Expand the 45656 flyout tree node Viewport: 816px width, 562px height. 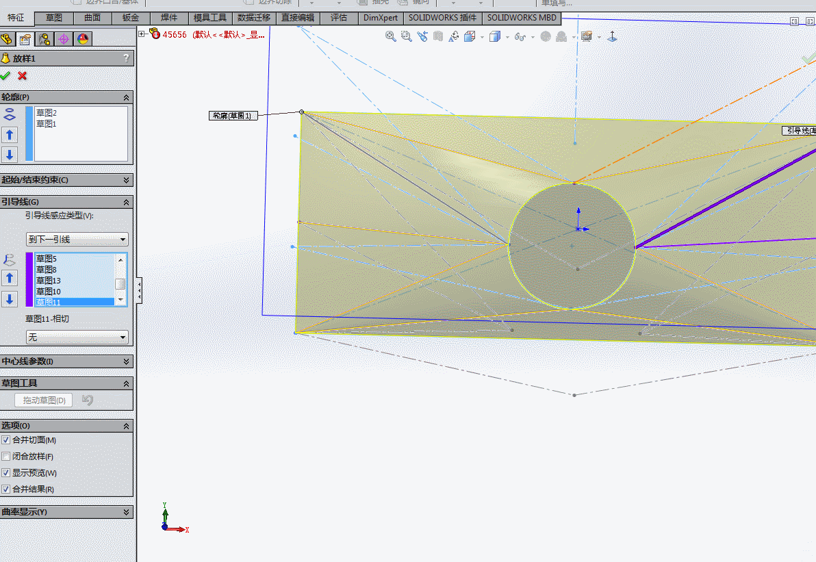point(142,34)
